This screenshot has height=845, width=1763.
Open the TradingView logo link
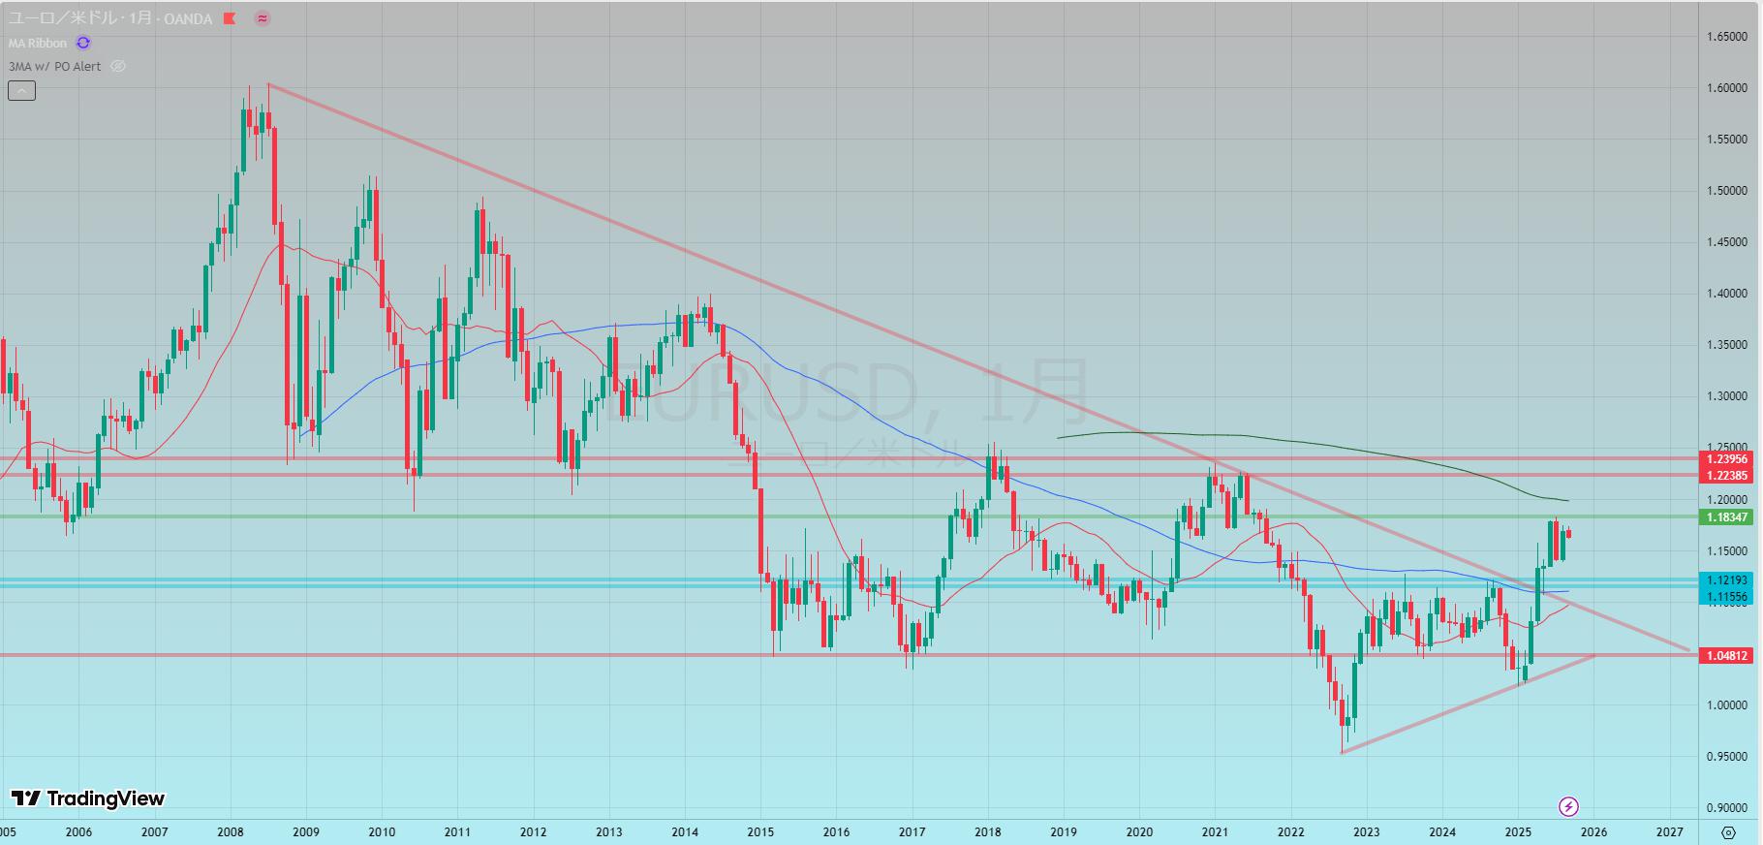pos(88,798)
